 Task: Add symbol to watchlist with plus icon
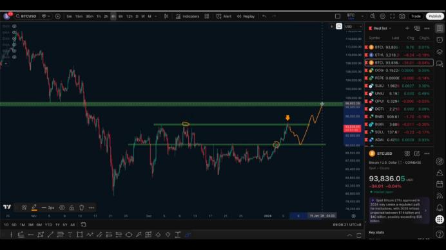[407, 28]
